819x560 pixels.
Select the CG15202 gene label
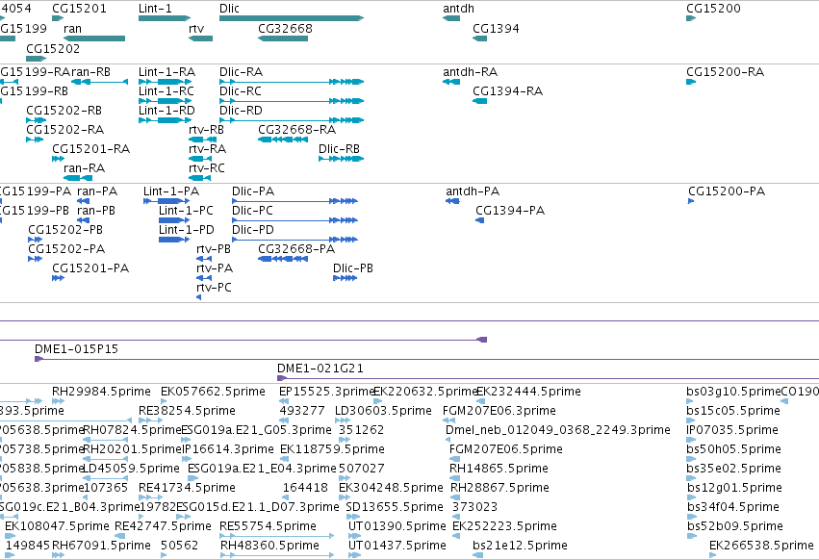[53, 48]
